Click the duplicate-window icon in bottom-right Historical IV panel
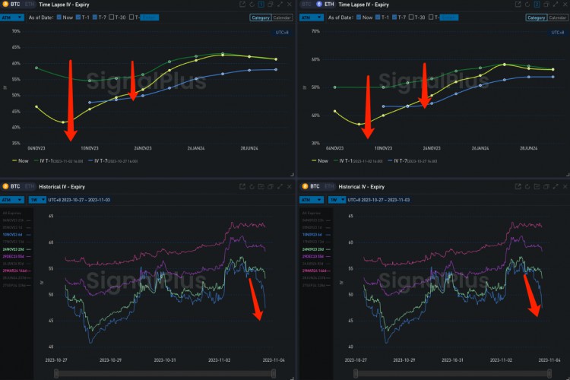 (554, 186)
